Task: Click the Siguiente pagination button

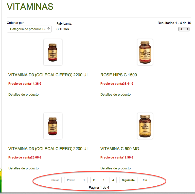Action: tap(128, 180)
